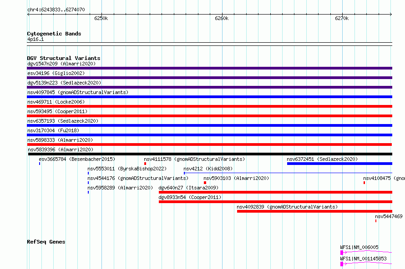The image size is (405, 269).
Task: Click the red nsv5903103 (Almarri2020) marker
Action: point(205,183)
